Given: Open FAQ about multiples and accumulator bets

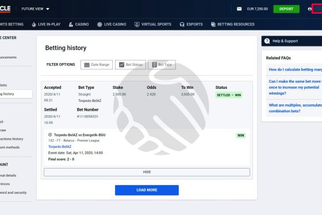Looking at the screenshot, I should (x=296, y=108).
